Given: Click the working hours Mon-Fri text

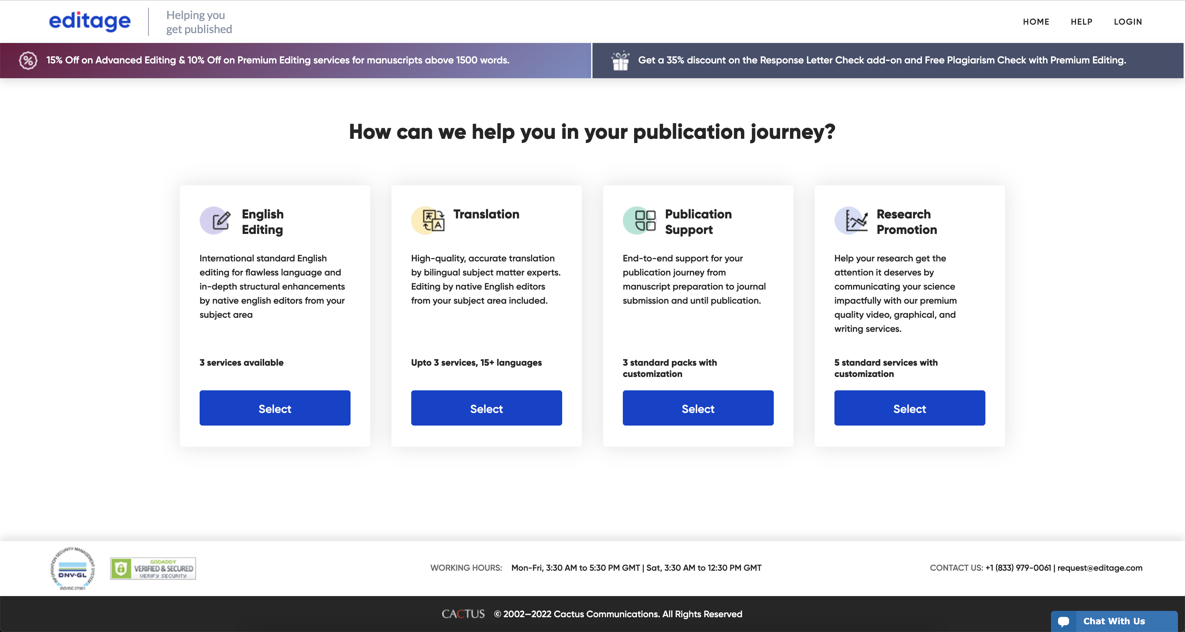Looking at the screenshot, I should 636,568.
